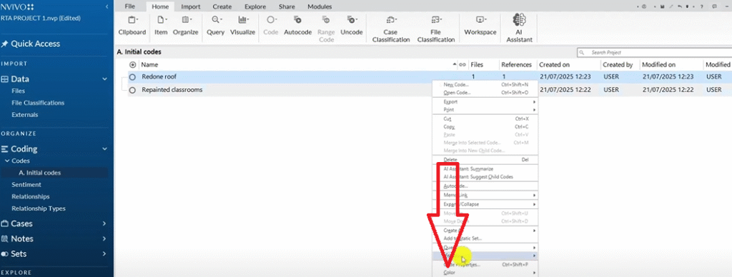Click the save icon in title bar
Screen dimensions: 732x277
(x=663, y=7)
